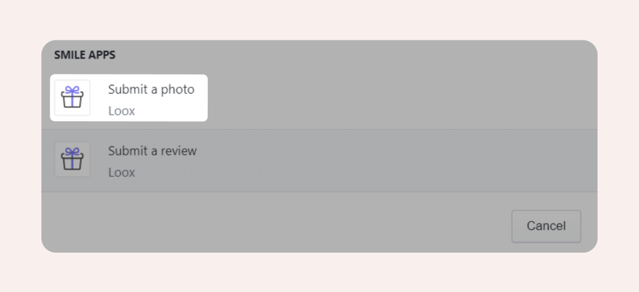Select the purple bow on the photo gift icon

(72, 90)
